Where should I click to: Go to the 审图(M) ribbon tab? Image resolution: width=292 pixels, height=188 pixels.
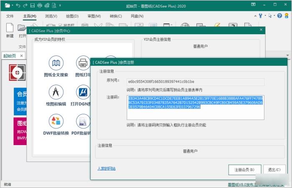click(x=94, y=16)
